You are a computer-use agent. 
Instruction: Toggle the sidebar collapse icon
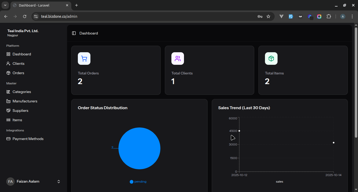(x=74, y=33)
